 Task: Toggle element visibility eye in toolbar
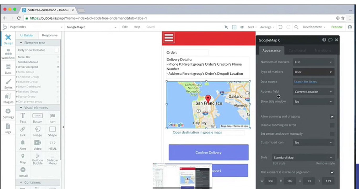point(242,27)
